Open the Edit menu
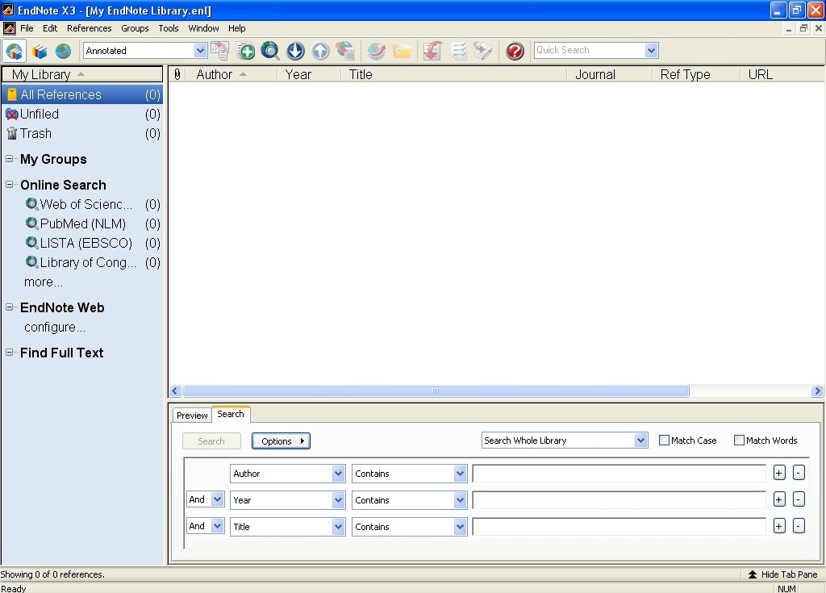Screen dimensions: 826x593 pyautogui.click(x=50, y=28)
